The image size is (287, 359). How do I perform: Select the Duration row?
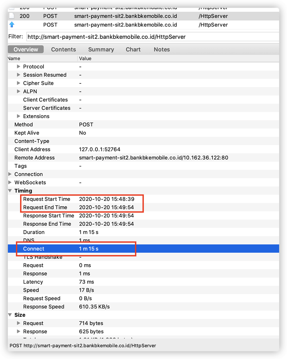point(143,232)
